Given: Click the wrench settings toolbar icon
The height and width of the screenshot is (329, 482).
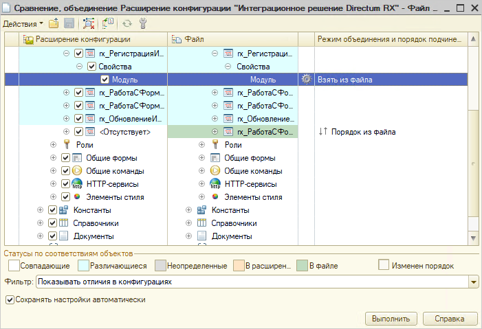Looking at the screenshot, I should tap(143, 23).
